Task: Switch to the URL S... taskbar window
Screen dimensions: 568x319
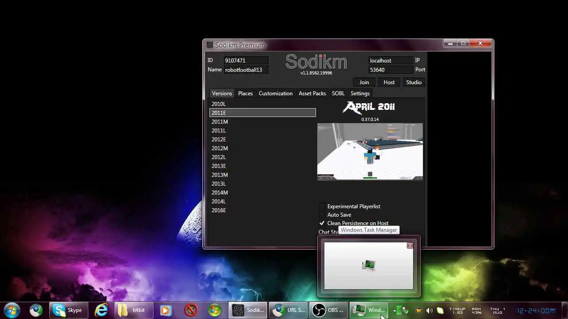Action: point(289,310)
